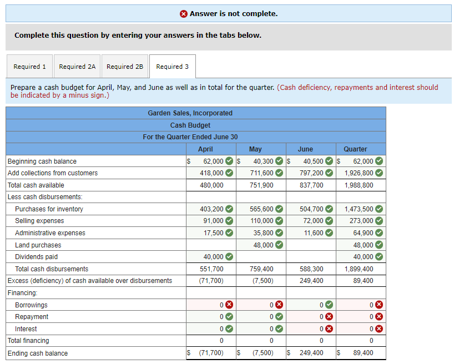Click Quarter Land purchases field 48,000
454x364 pixels.
pyautogui.click(x=361, y=245)
